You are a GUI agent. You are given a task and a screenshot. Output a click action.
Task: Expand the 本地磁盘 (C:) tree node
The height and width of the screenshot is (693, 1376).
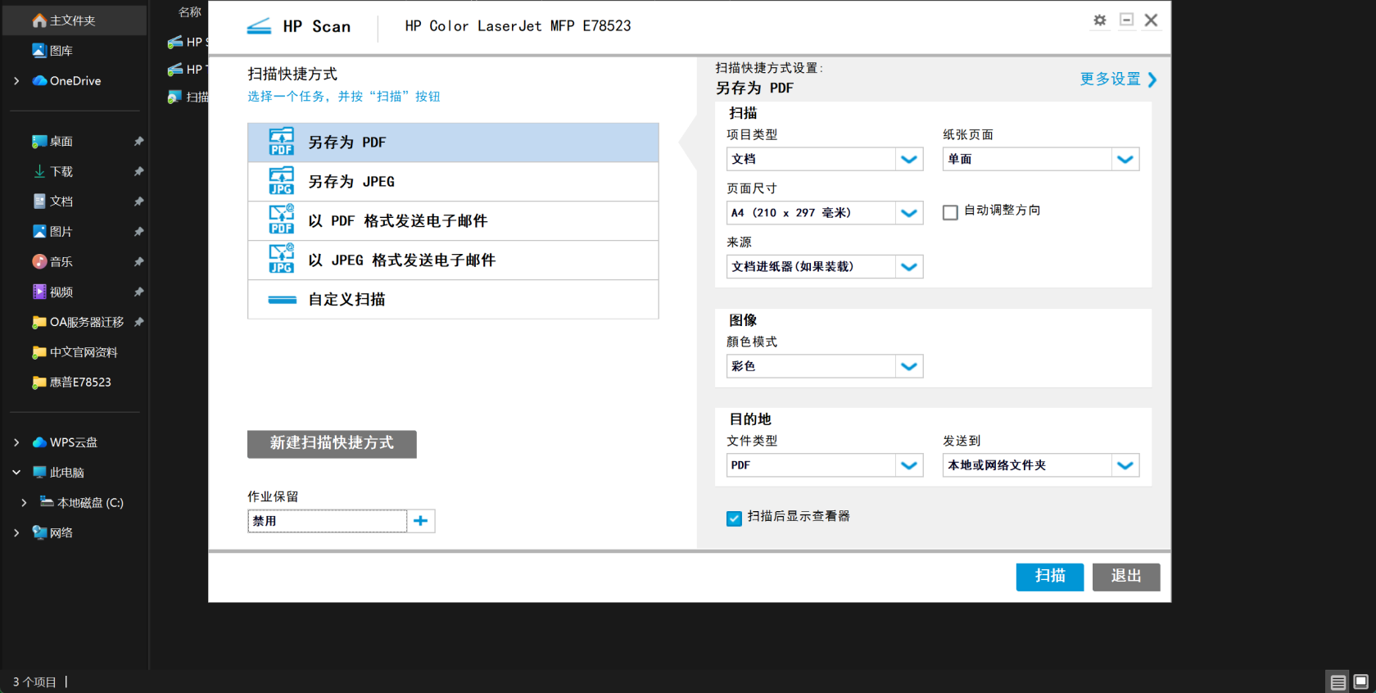(24, 503)
